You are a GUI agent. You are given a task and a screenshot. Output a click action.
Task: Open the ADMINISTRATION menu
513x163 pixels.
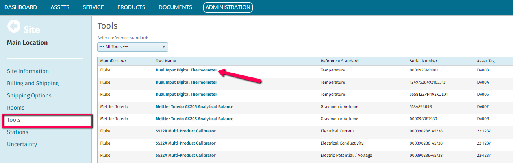228,7
